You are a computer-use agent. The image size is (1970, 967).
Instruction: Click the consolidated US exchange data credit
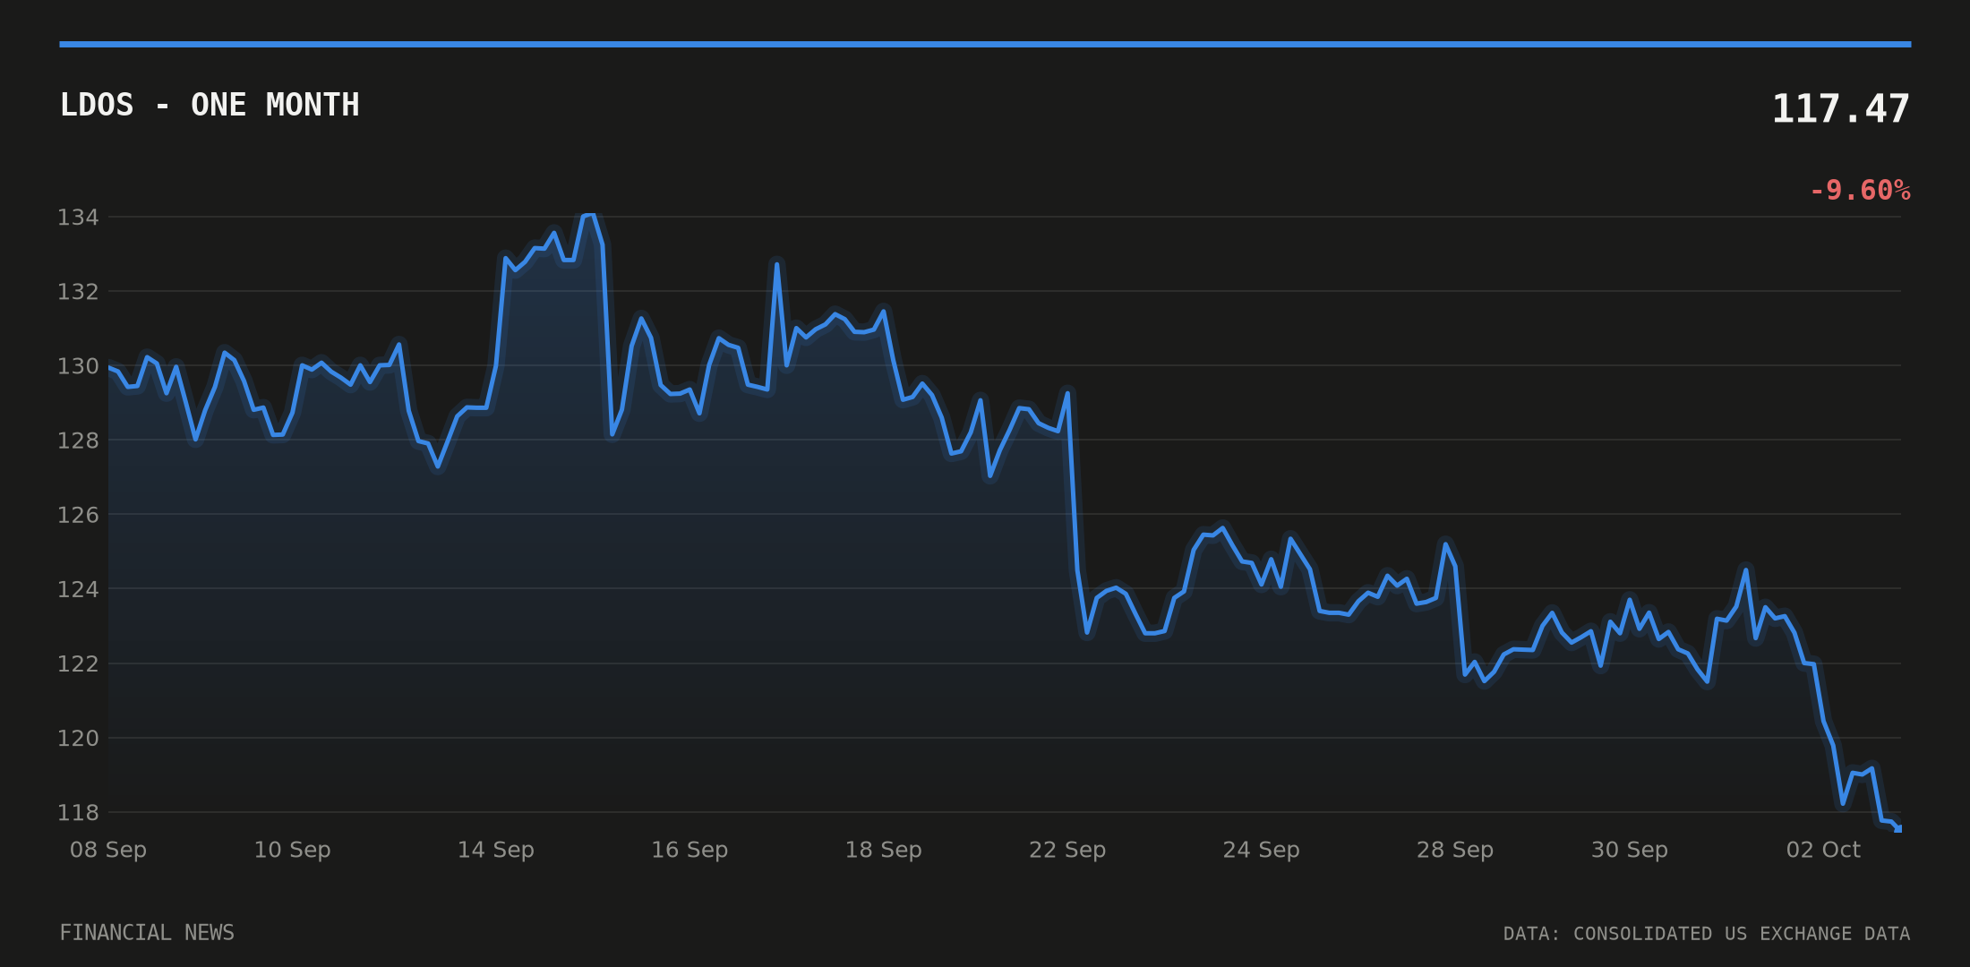(x=1707, y=934)
